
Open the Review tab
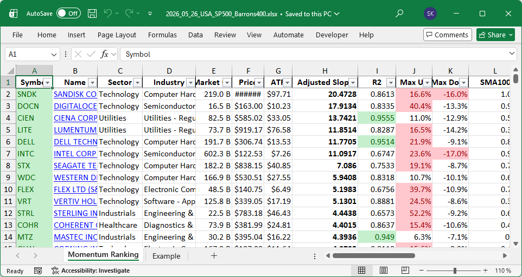[x=225, y=35]
